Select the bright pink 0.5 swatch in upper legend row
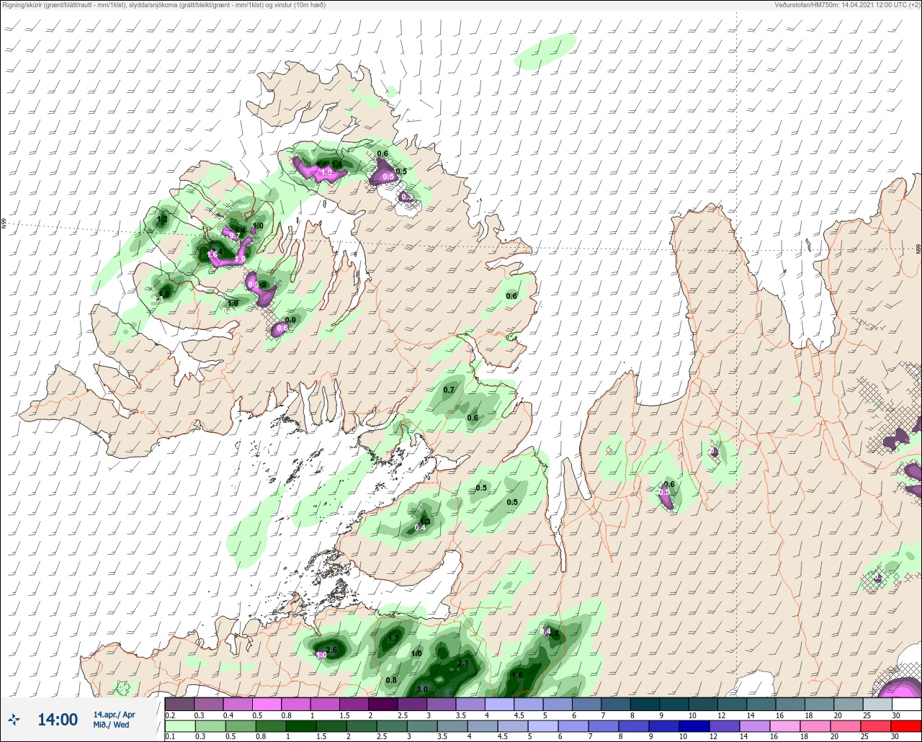Screen dimensions: 922x742 [267, 704]
